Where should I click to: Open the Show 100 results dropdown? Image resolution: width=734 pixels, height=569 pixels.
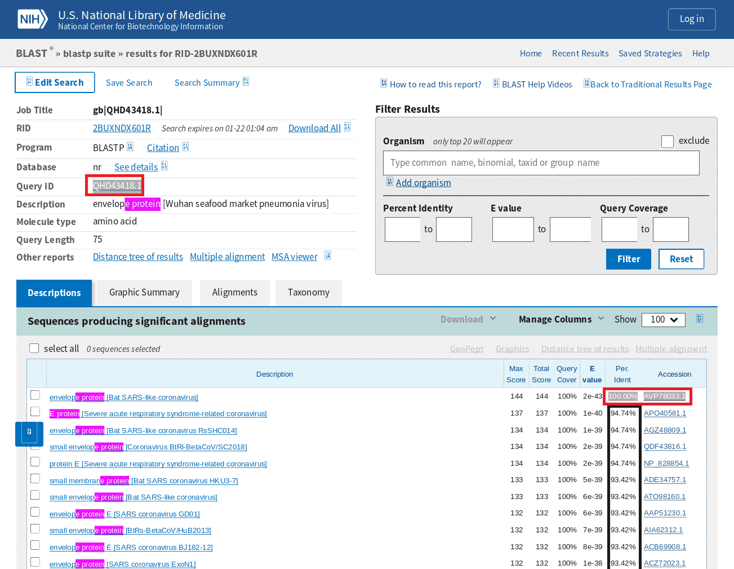point(664,320)
